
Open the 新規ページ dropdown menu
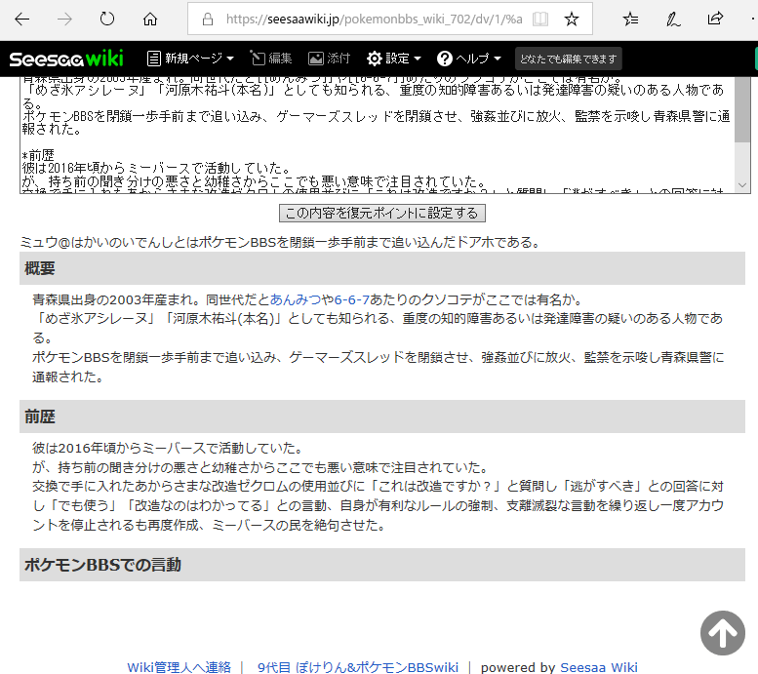[x=190, y=59]
